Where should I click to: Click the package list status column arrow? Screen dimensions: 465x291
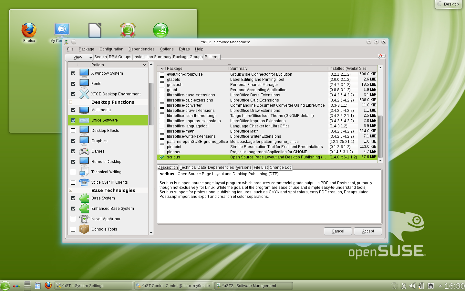(162, 69)
